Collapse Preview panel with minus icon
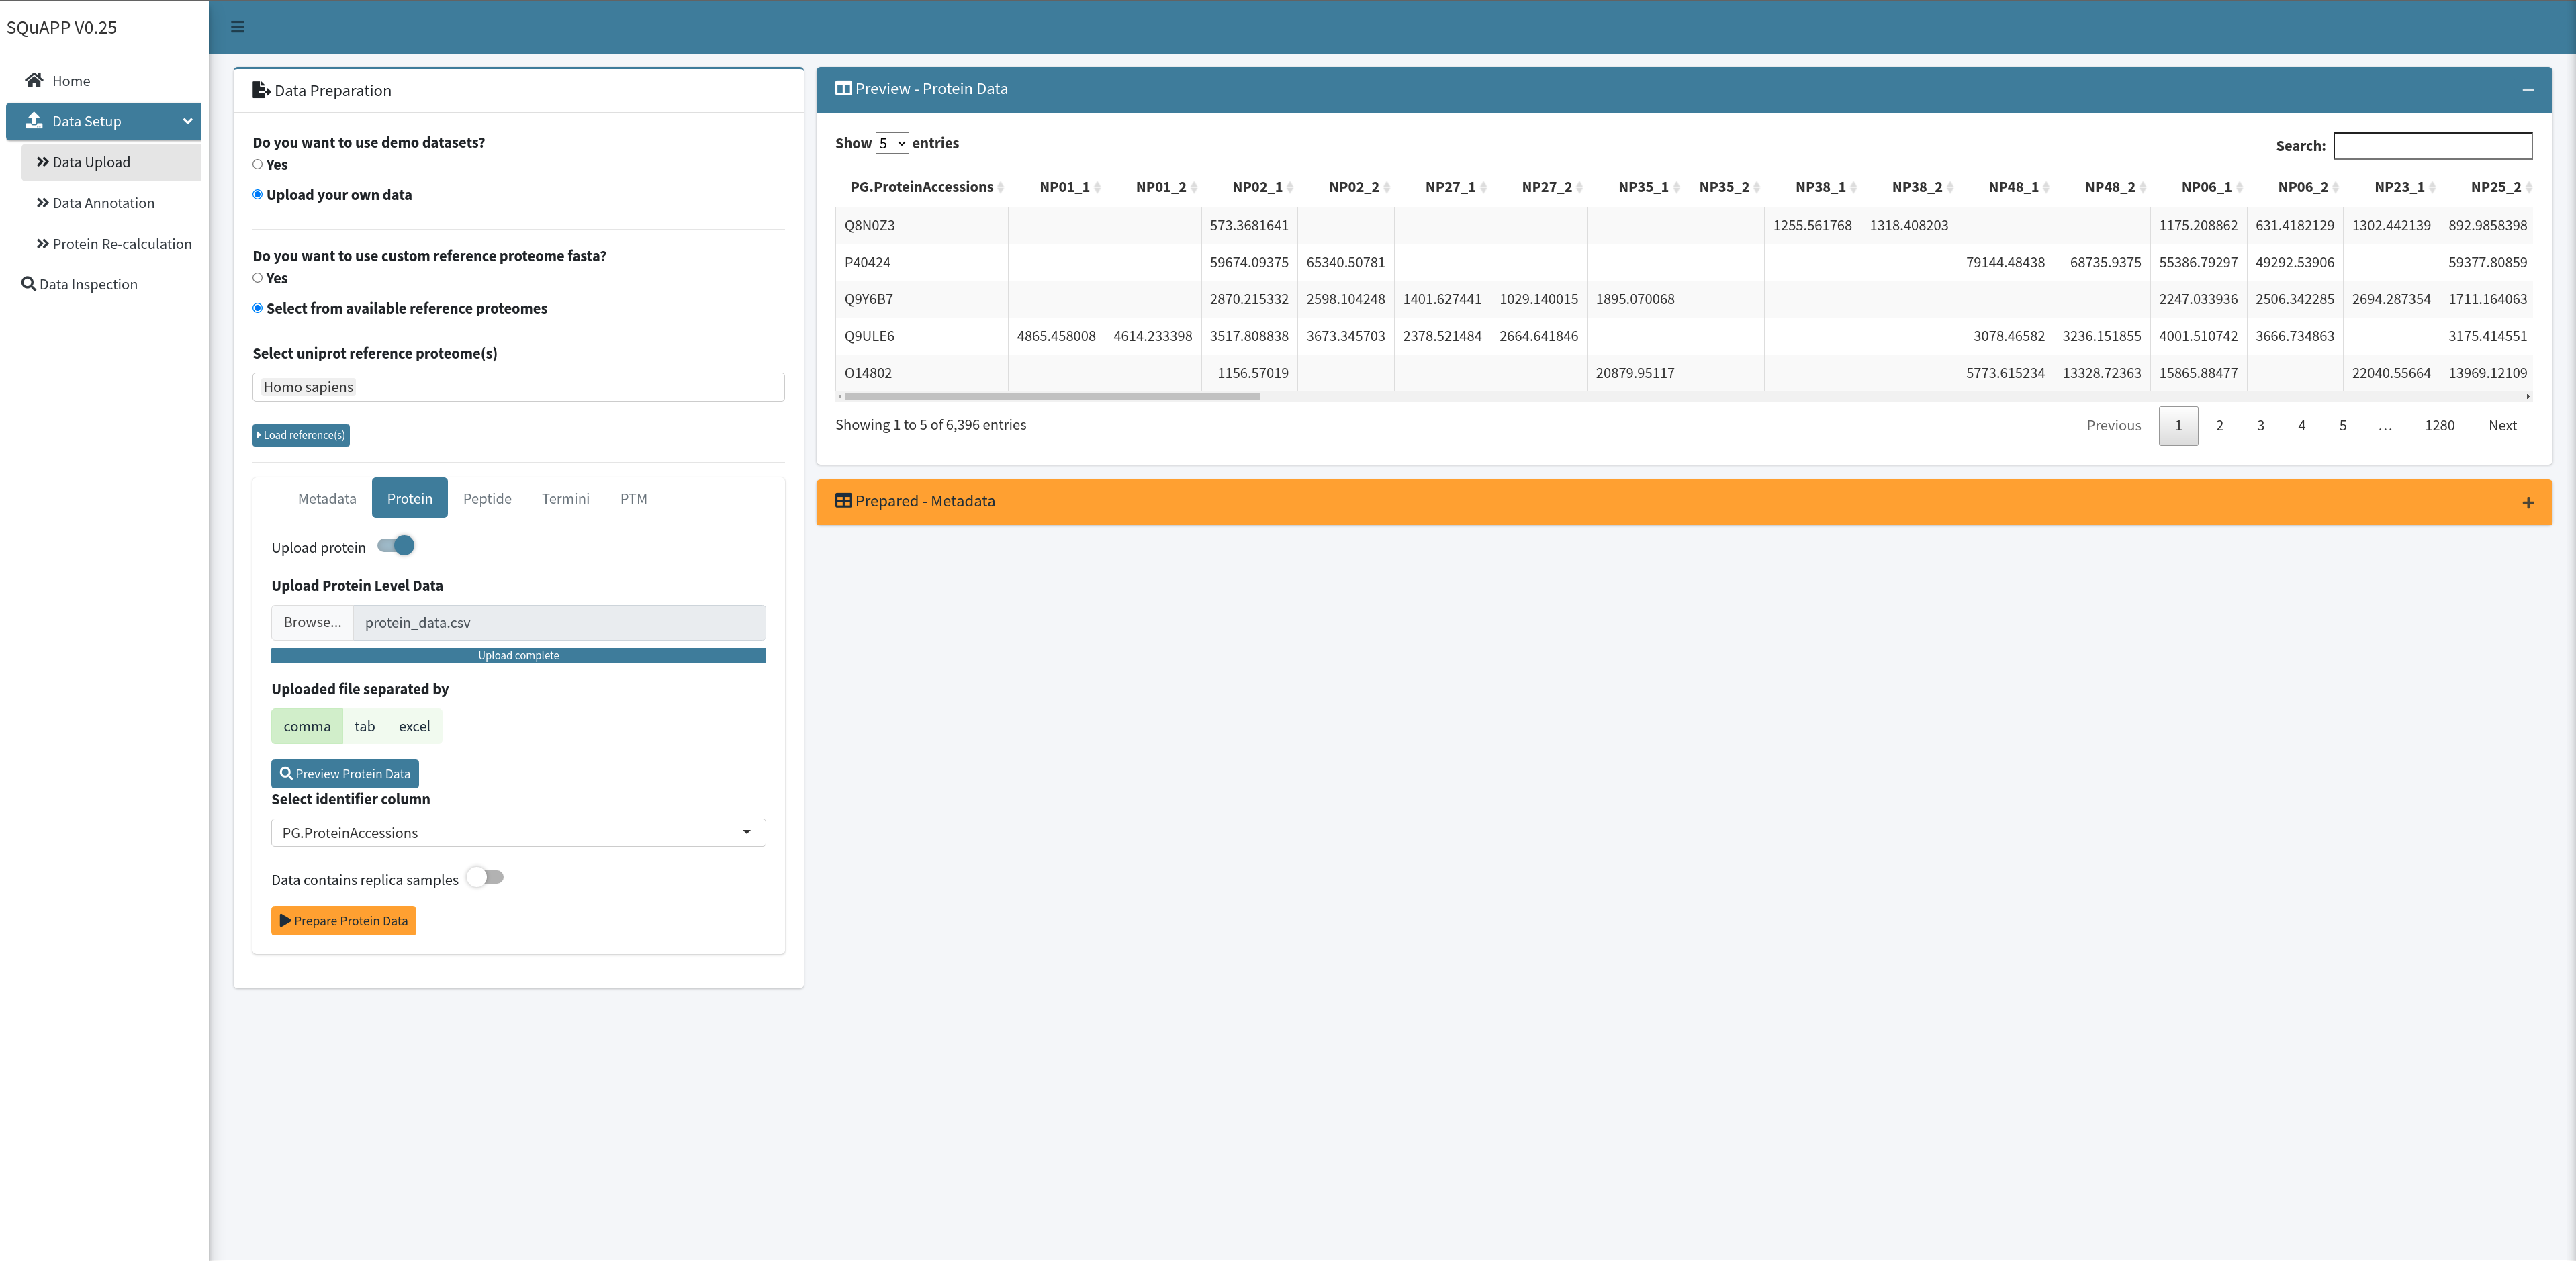The width and height of the screenshot is (2576, 1261). click(x=2527, y=90)
